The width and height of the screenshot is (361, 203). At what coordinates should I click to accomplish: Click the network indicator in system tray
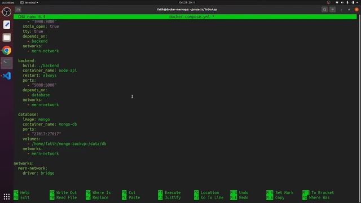point(337,2)
